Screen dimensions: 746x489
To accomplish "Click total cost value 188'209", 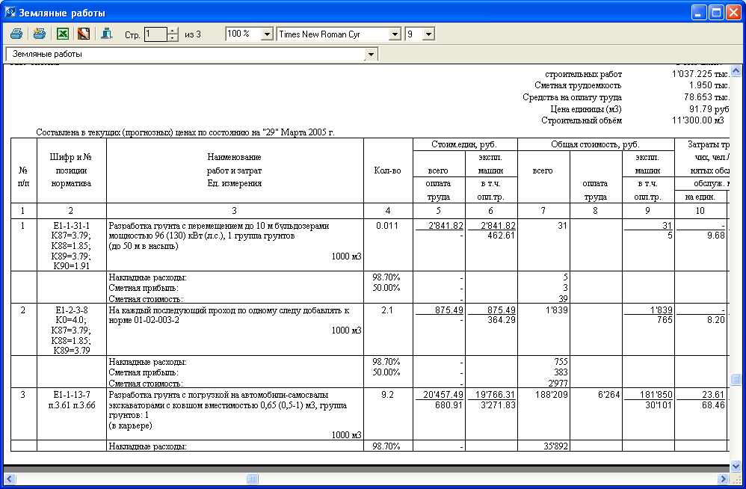I will [552, 395].
